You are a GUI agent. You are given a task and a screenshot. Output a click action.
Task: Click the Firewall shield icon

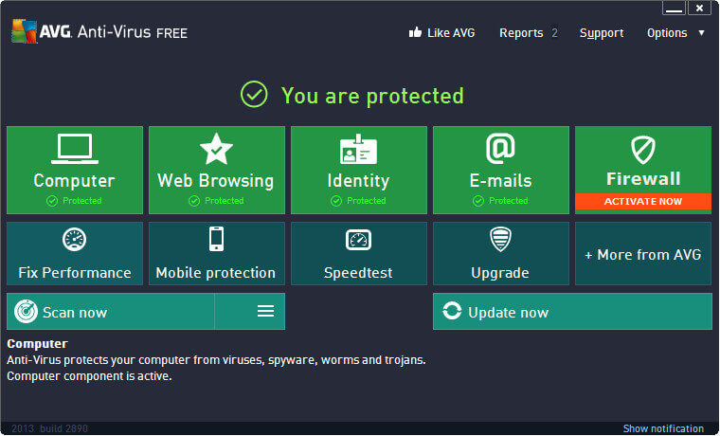point(643,150)
